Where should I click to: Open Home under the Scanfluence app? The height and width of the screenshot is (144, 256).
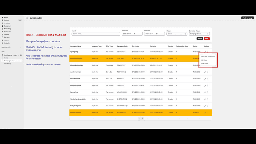tap(6, 58)
